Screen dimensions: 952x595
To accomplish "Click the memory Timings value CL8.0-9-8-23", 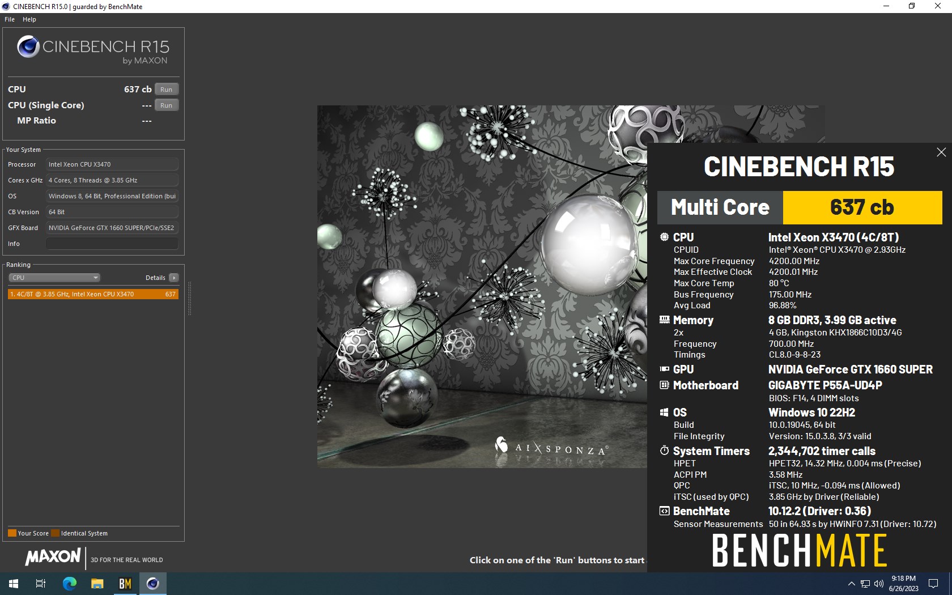I will pyautogui.click(x=794, y=355).
